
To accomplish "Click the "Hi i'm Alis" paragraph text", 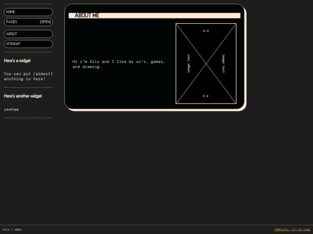I will (119, 64).
